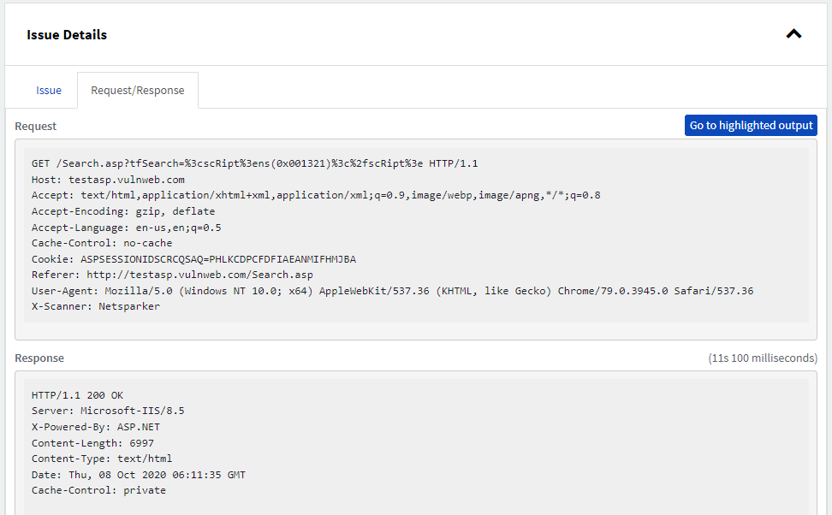Click the HTTP/1.1 200 OK status line
This screenshot has width=832, height=515.
point(77,395)
